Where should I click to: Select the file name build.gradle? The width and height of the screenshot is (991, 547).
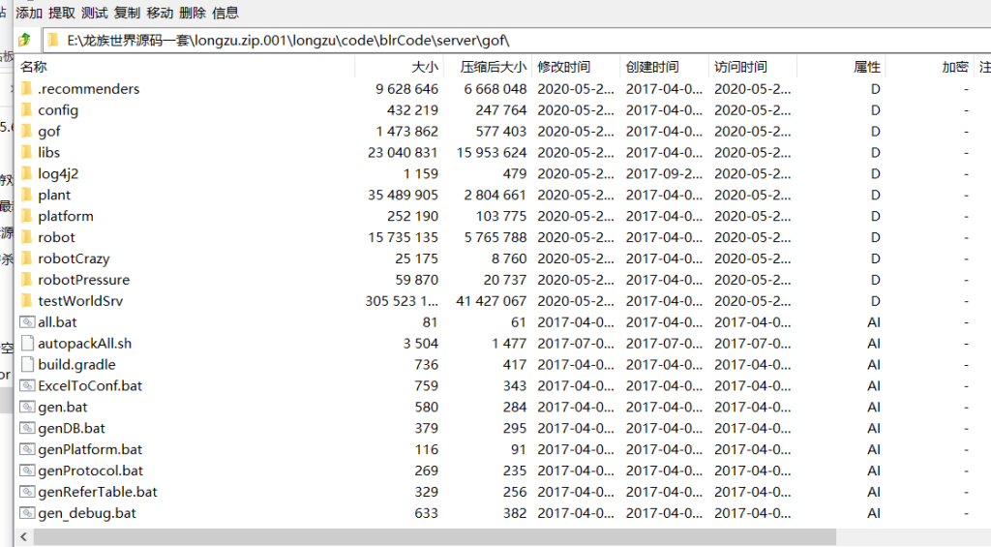tap(76, 364)
